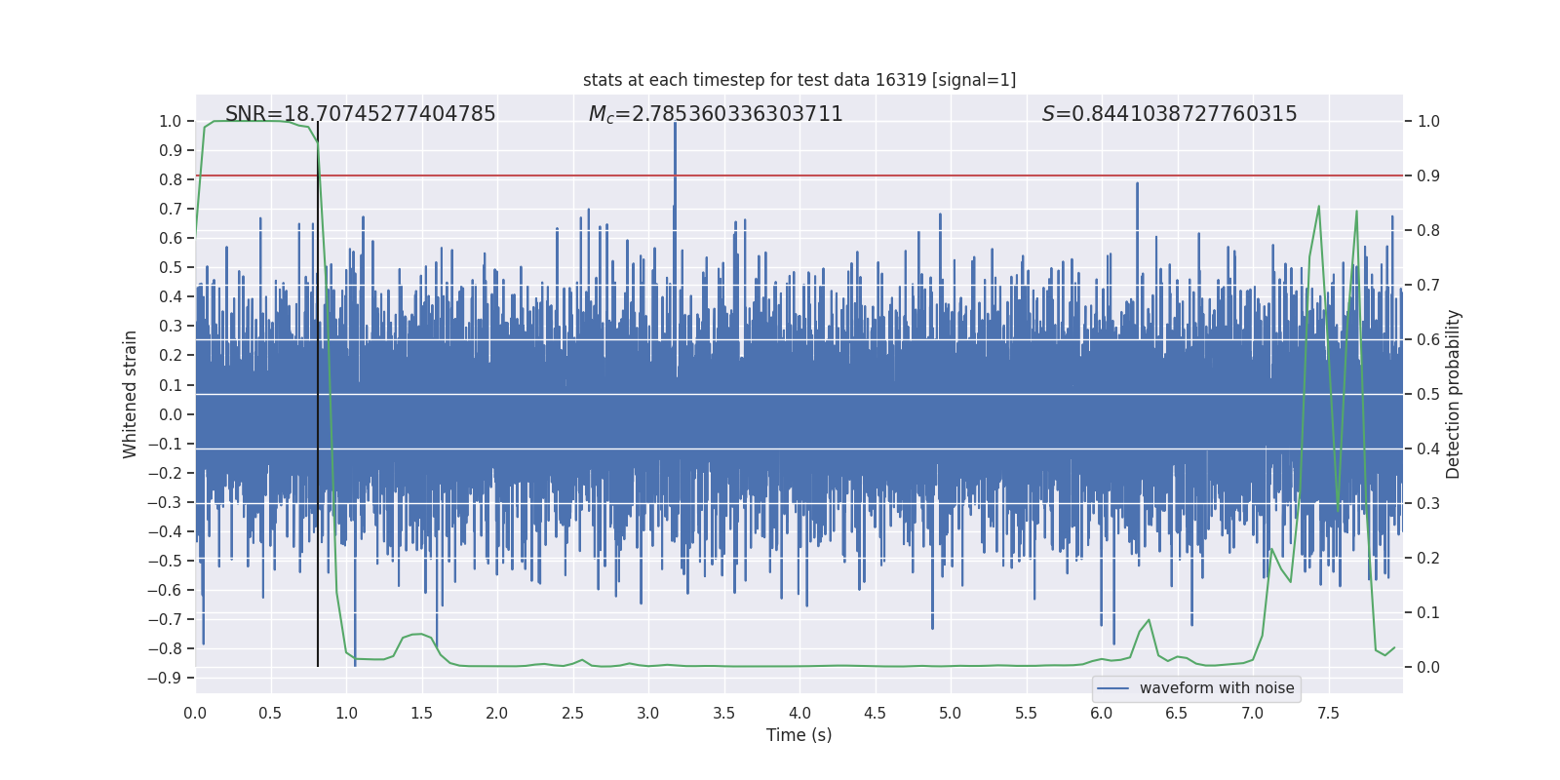The height and width of the screenshot is (780, 1560).
Task: Pick the Time axis tick label 1.5
Action: tap(422, 713)
